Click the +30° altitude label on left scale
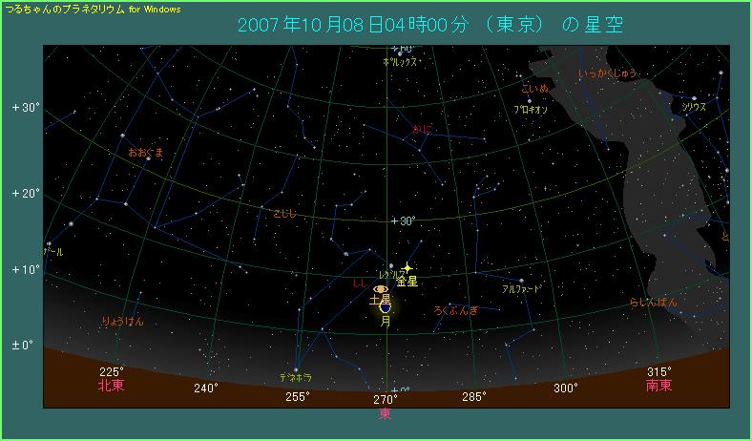Screen dimensions: 752x441 click(26, 107)
